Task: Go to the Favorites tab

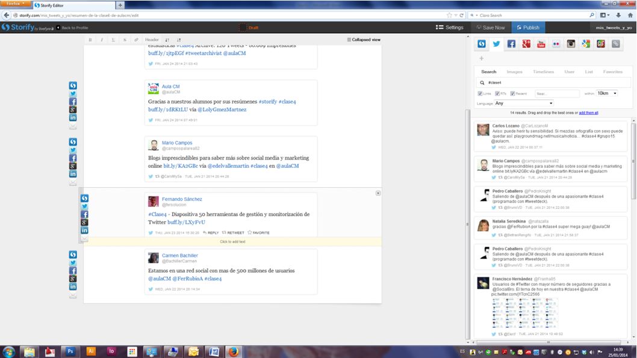Action: [x=613, y=72]
